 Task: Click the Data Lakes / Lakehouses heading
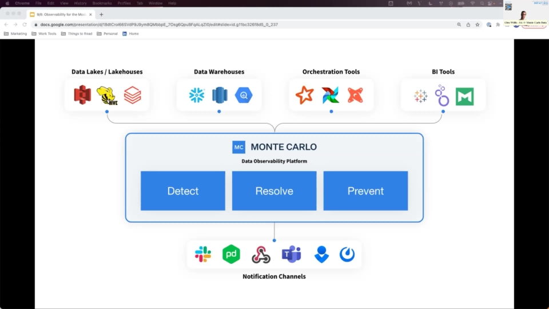pos(107,72)
